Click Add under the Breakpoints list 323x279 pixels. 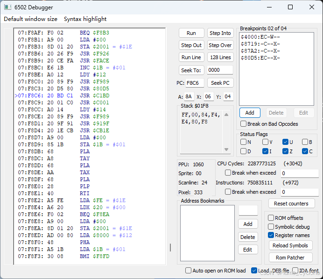pyautogui.click(x=250, y=113)
